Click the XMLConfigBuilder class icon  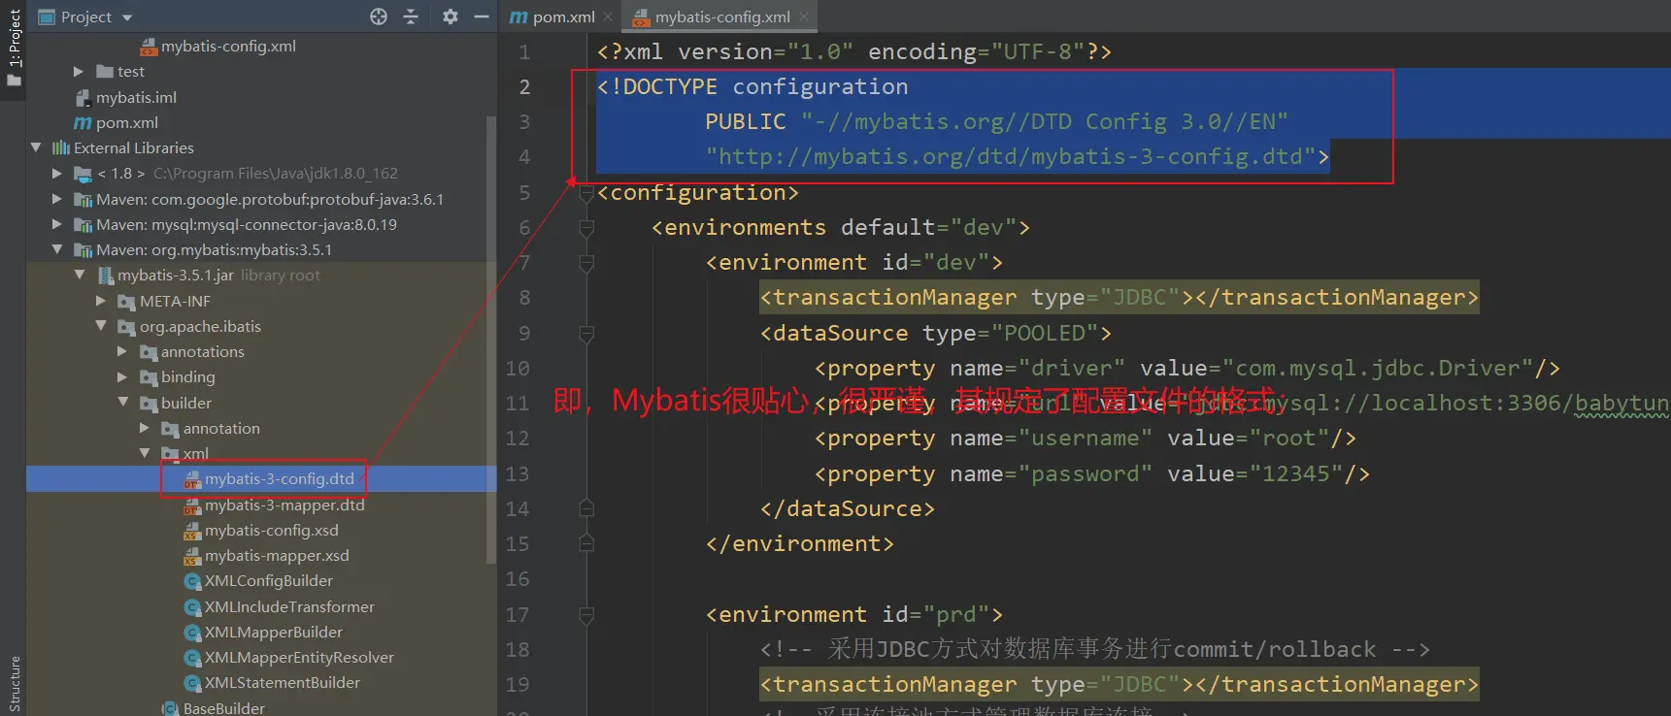[192, 581]
